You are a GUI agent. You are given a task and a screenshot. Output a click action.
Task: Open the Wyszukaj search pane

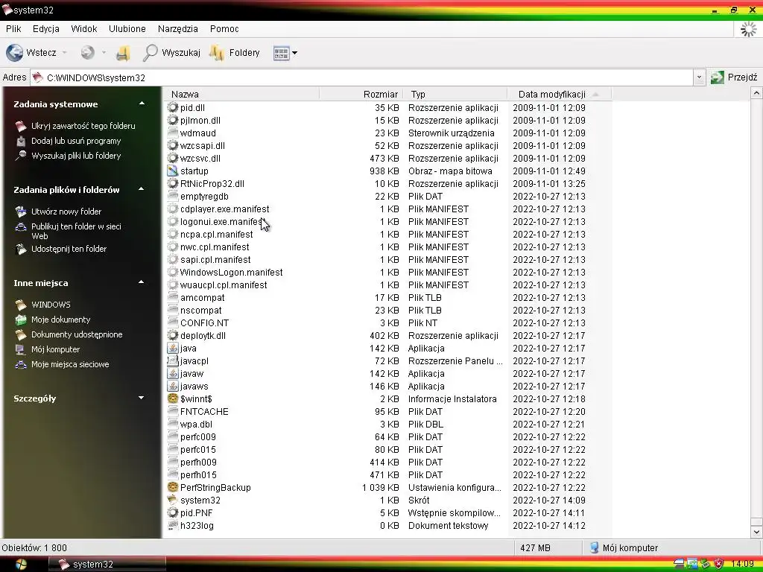pos(171,53)
